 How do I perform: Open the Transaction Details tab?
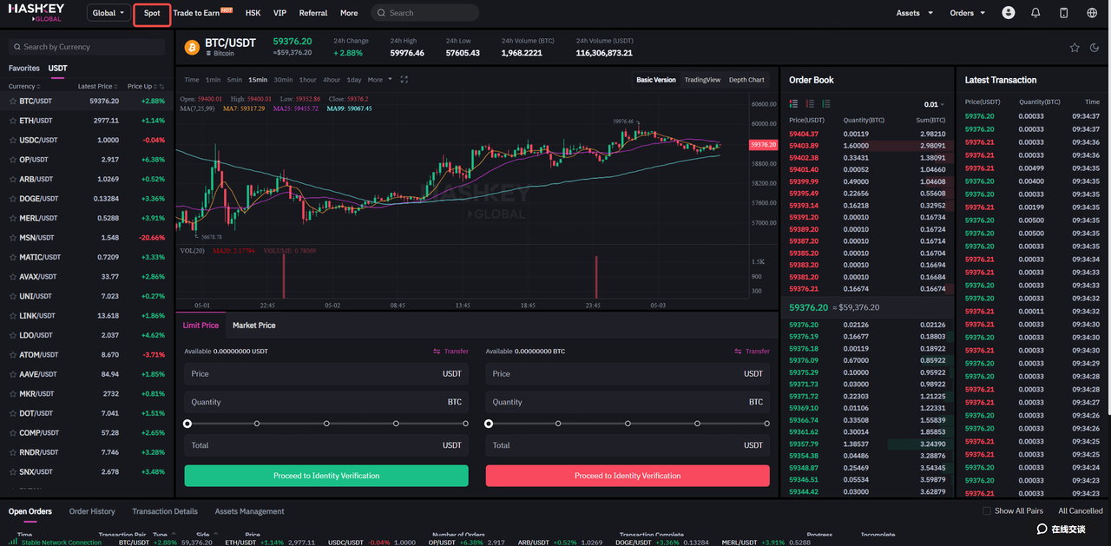[165, 511]
